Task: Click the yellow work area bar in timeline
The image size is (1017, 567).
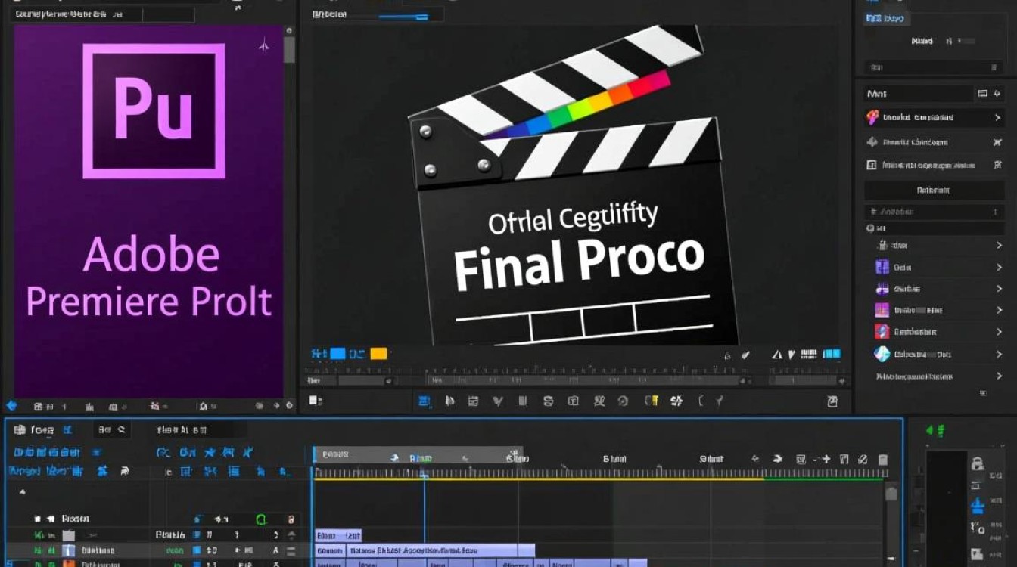Action: (539, 479)
